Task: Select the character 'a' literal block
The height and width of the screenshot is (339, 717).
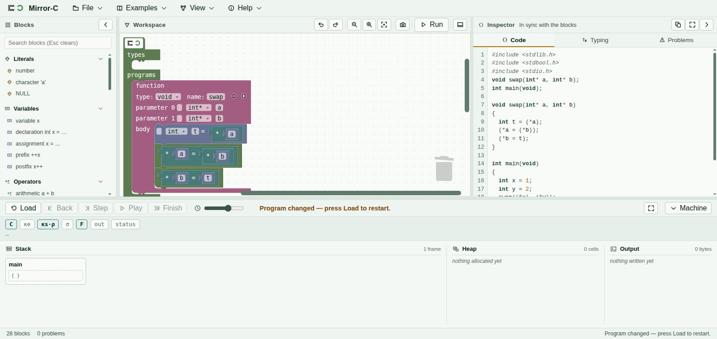Action: click(30, 82)
